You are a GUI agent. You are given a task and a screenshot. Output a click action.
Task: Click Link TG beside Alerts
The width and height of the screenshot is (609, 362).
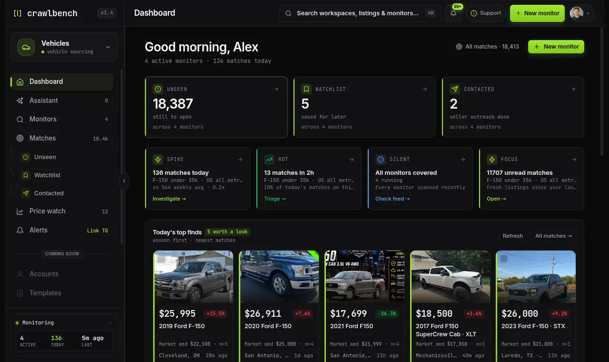[x=98, y=231]
